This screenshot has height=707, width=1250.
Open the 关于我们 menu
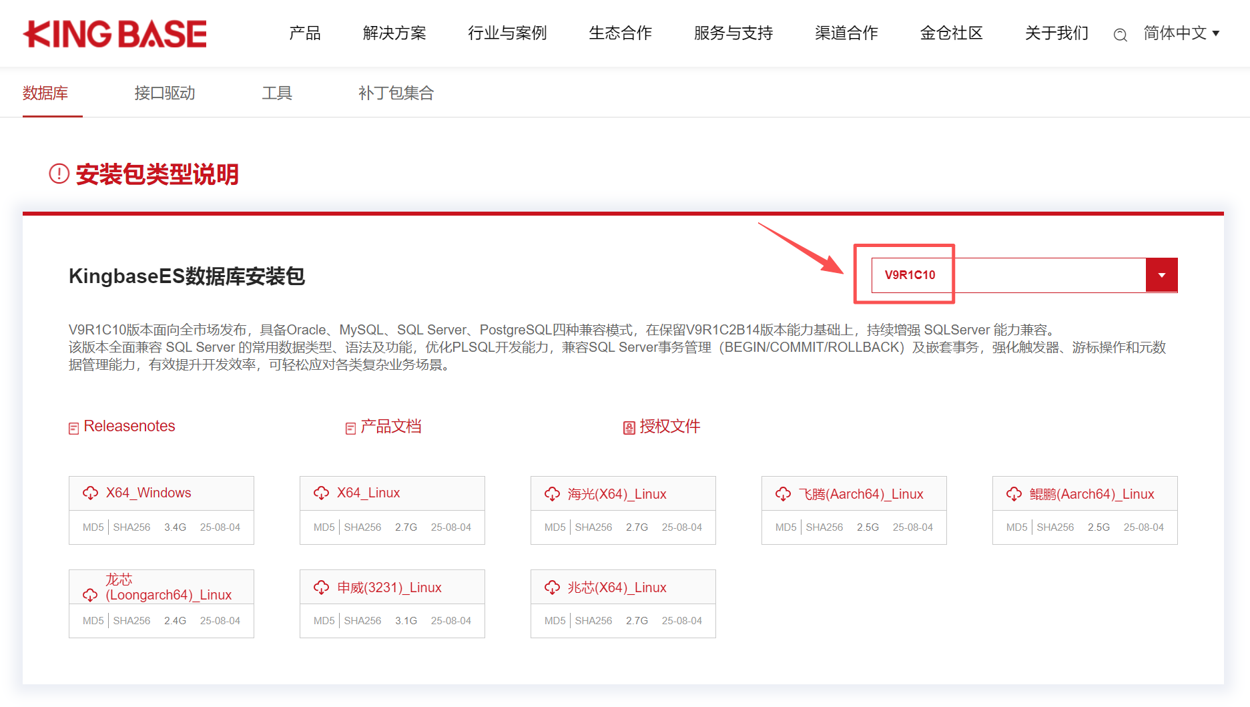click(x=1056, y=33)
